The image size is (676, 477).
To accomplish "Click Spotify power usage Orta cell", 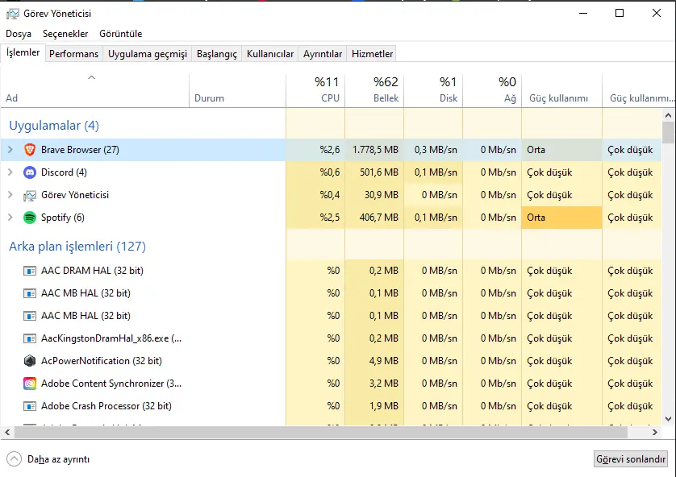I will pyautogui.click(x=561, y=218).
